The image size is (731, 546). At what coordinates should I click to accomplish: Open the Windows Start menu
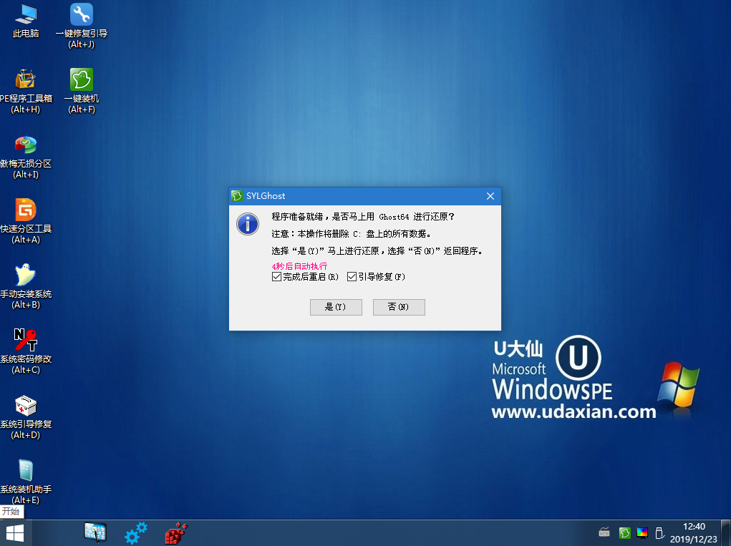14,532
